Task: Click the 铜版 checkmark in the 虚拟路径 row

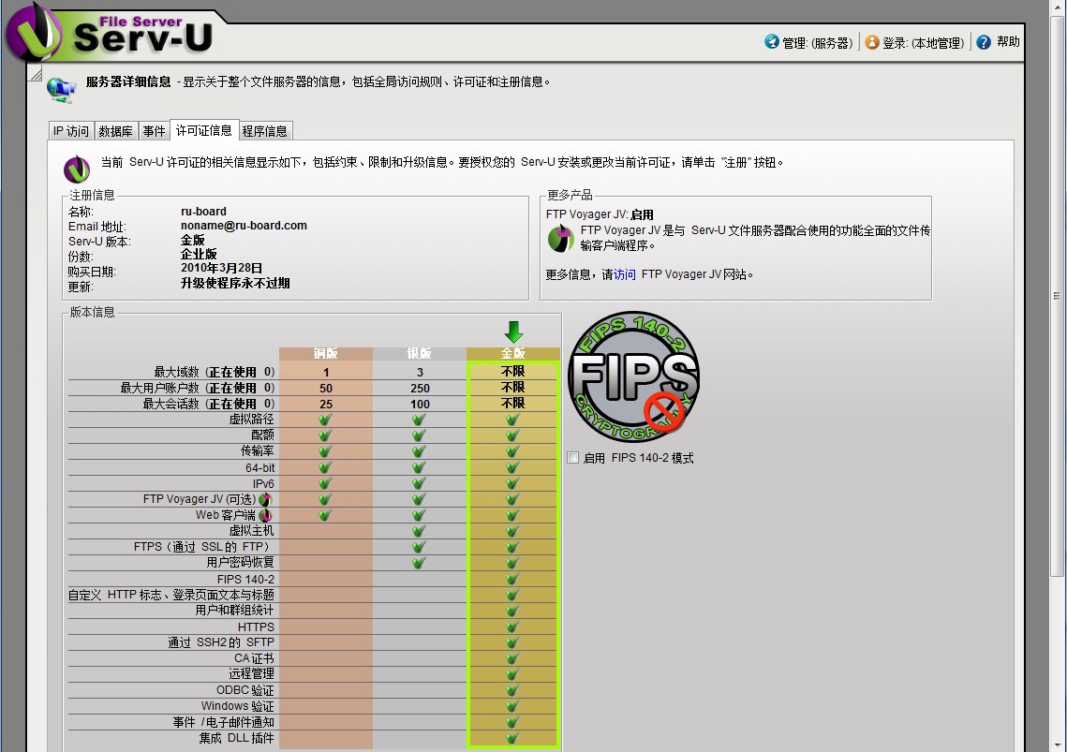Action: (x=325, y=420)
